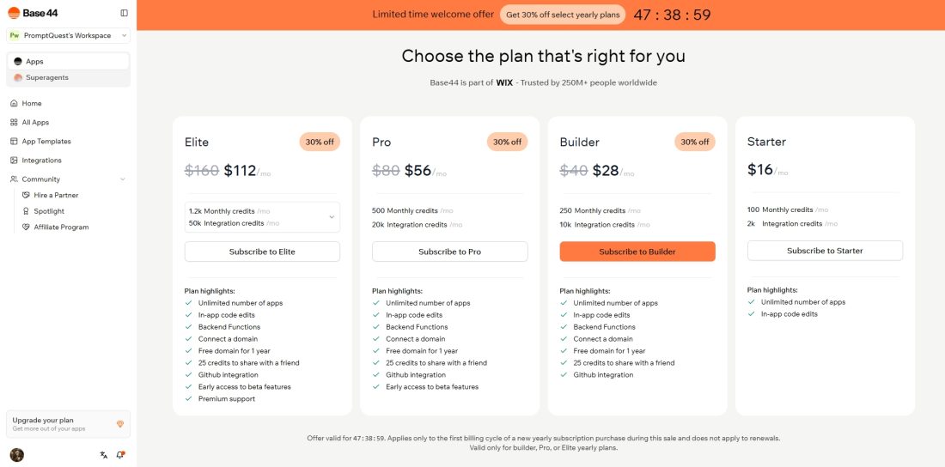This screenshot has height=467, width=945.
Task: Click the diamond icon on Upgrade card
Action: click(x=119, y=424)
